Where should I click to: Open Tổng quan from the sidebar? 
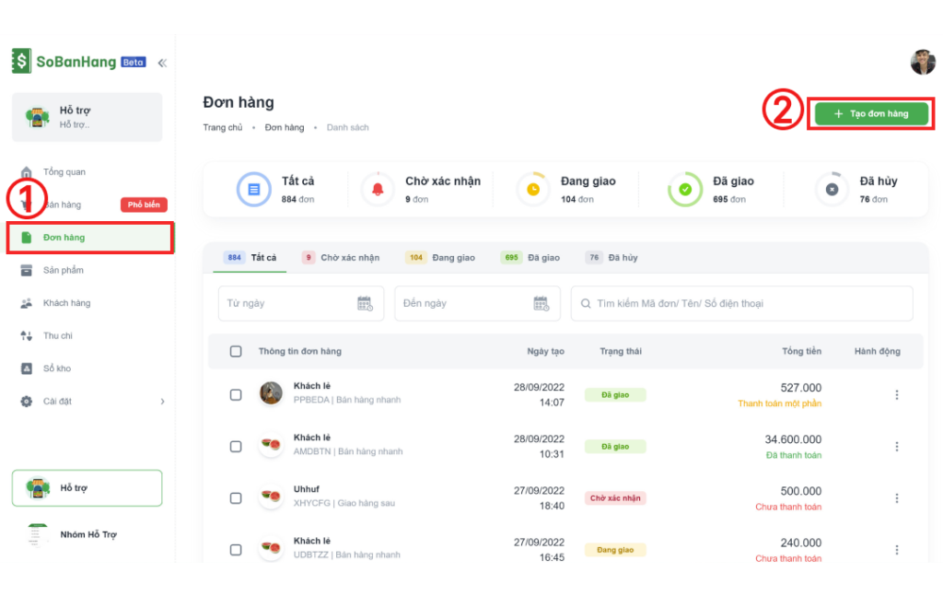pos(64,172)
